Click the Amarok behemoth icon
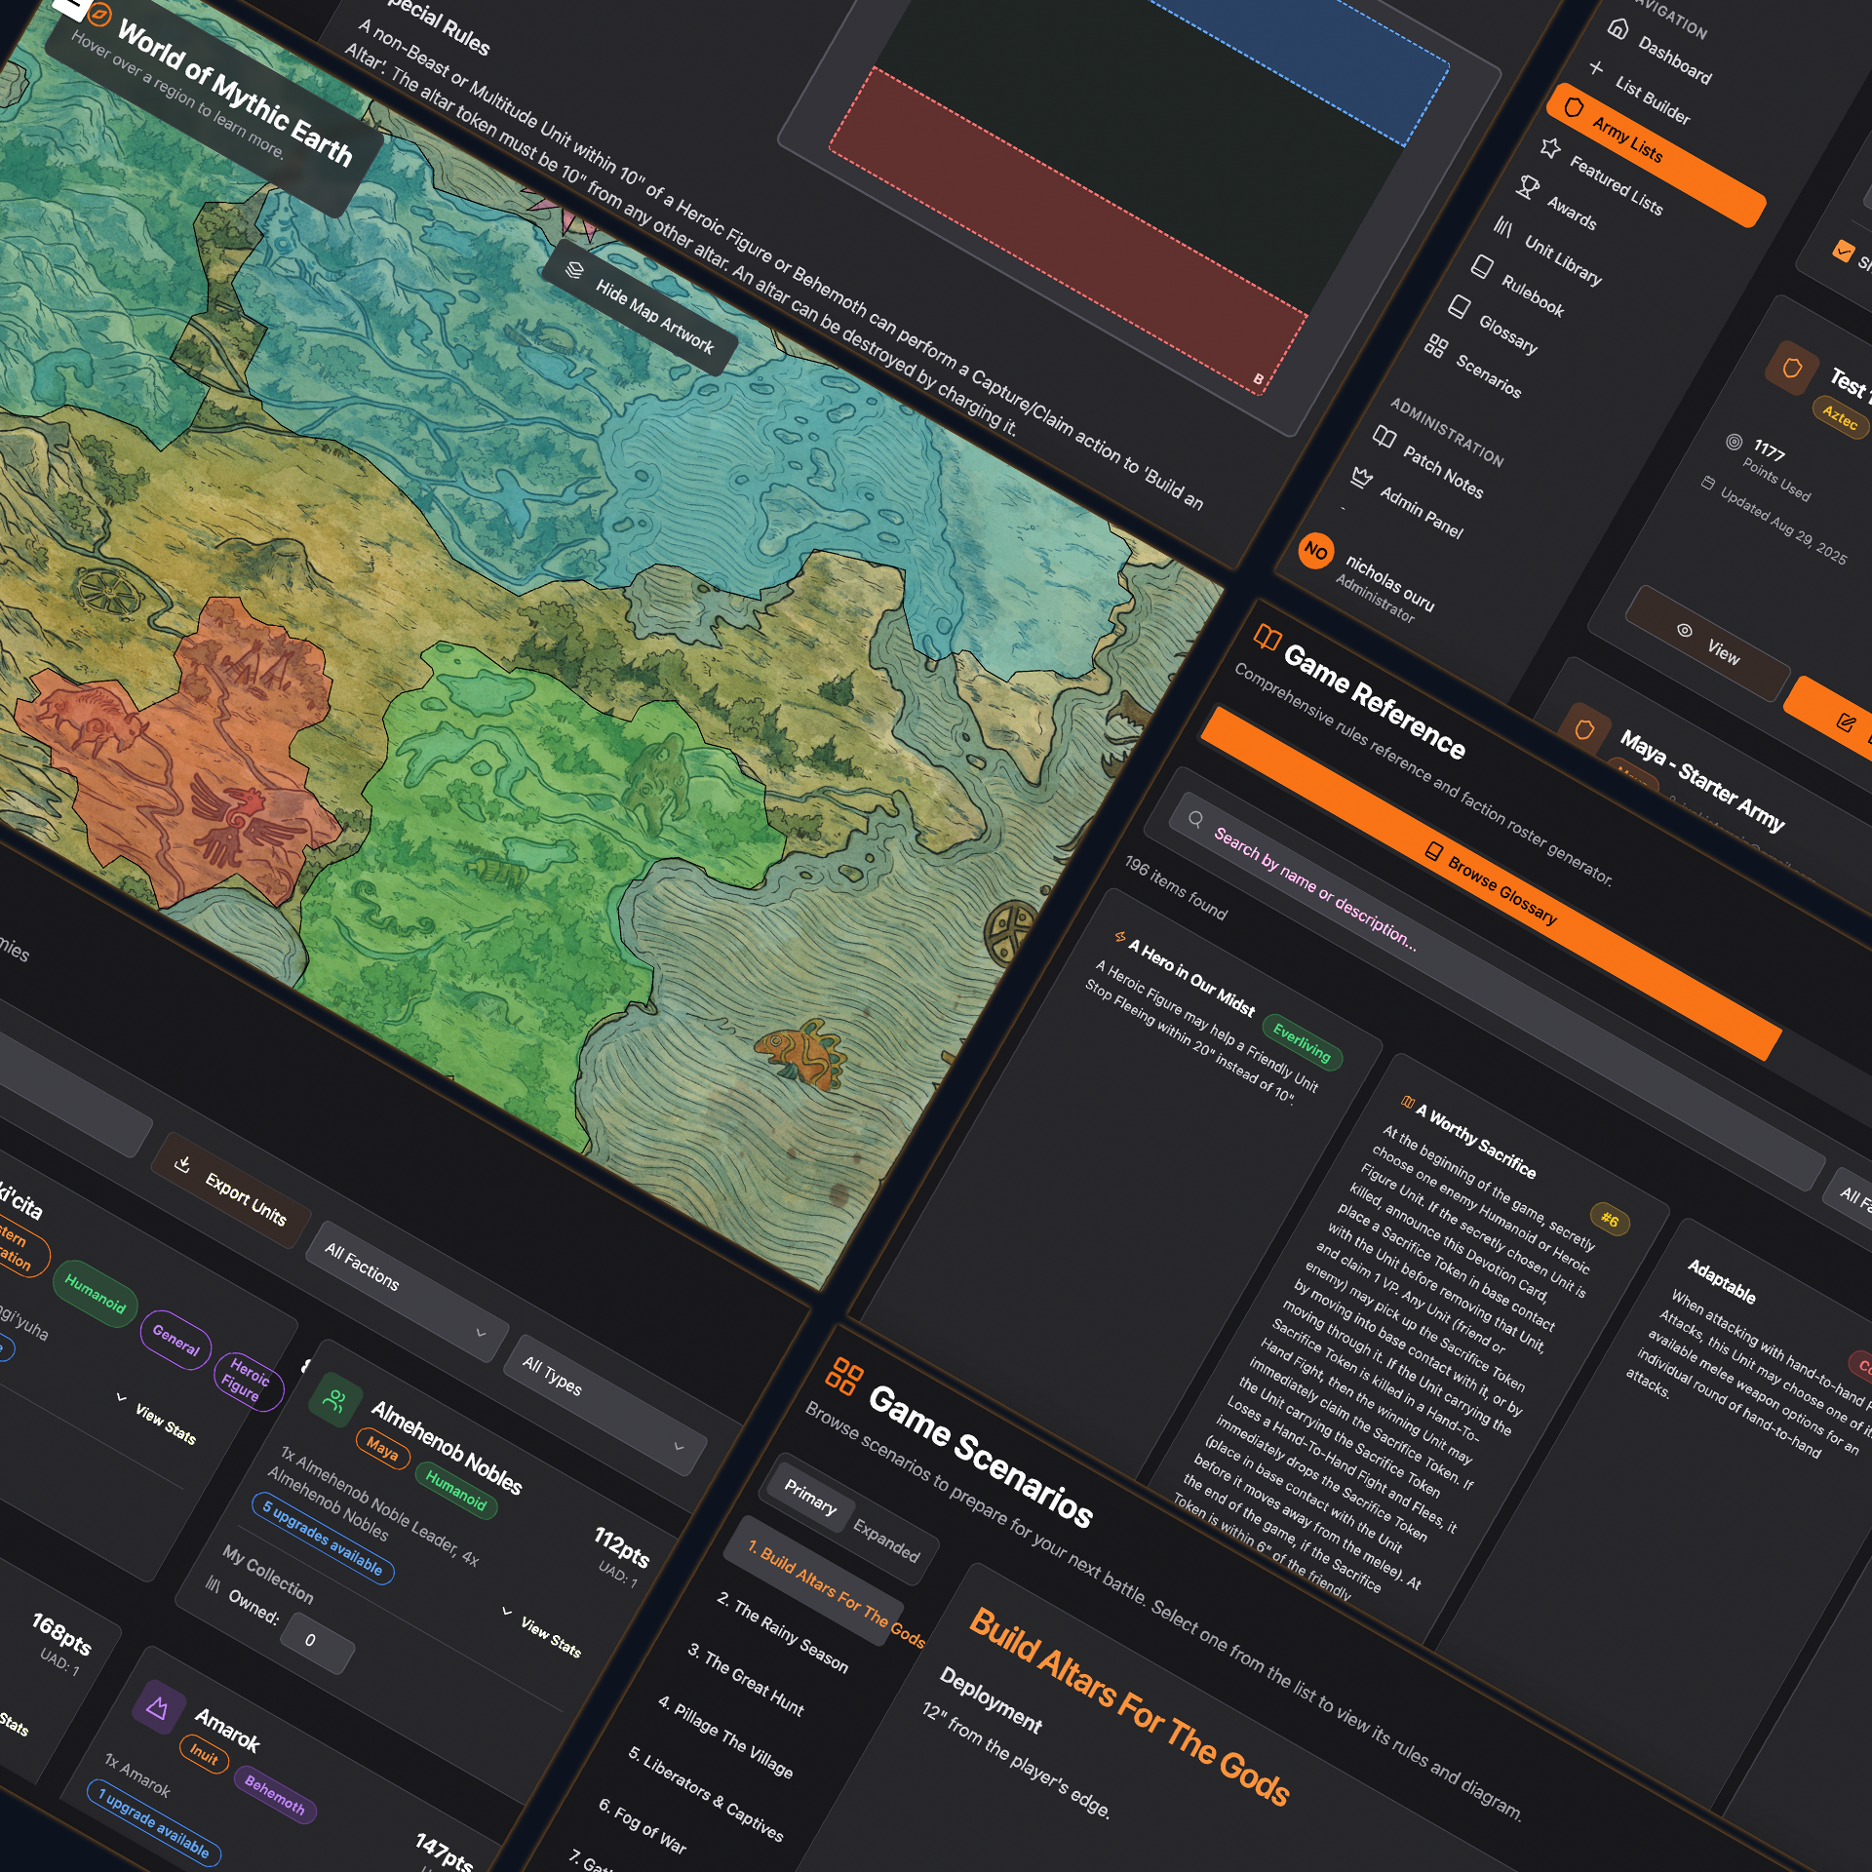 coord(157,1707)
